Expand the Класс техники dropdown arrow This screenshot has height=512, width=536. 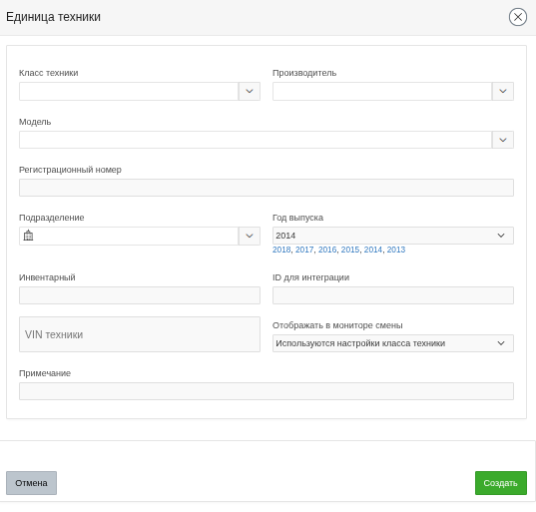coord(250,91)
